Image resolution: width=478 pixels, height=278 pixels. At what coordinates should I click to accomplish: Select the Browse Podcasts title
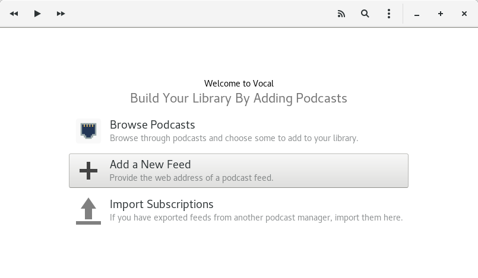(152, 125)
